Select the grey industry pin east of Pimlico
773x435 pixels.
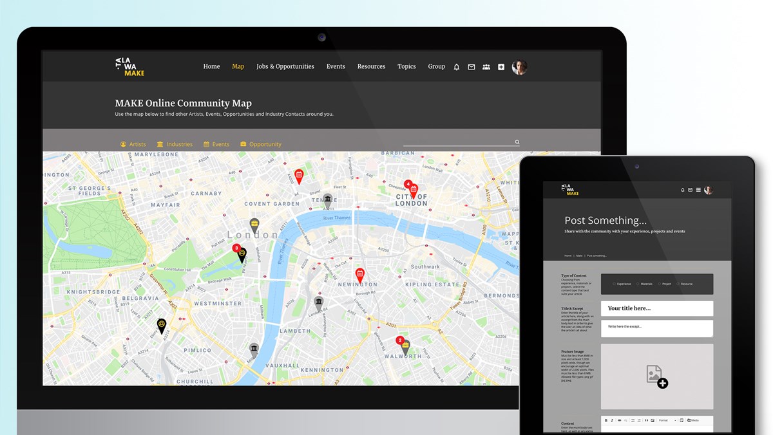point(254,351)
